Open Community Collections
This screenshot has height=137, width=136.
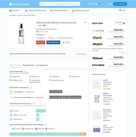point(36,11)
